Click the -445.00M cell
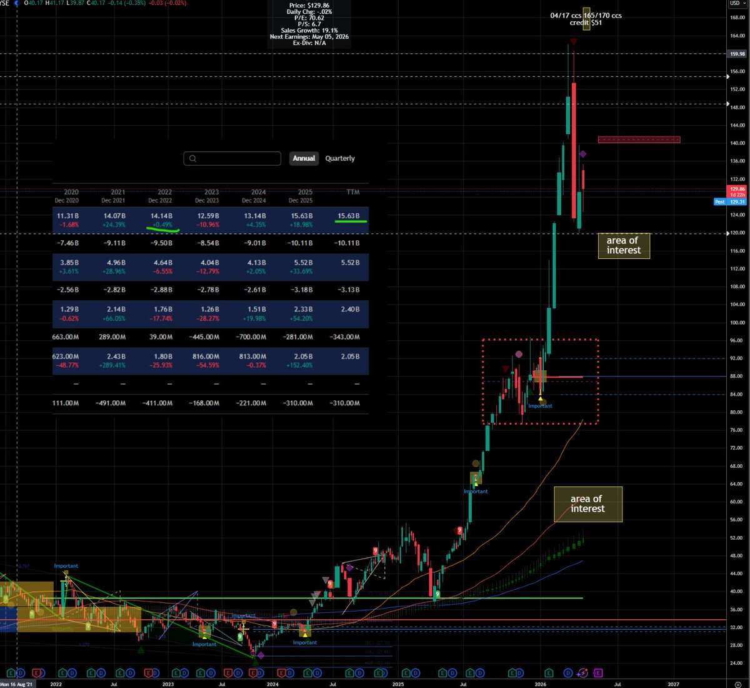The width and height of the screenshot is (750, 688). 204,337
